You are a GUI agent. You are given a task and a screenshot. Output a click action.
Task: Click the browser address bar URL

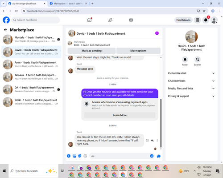[x=53, y=11]
